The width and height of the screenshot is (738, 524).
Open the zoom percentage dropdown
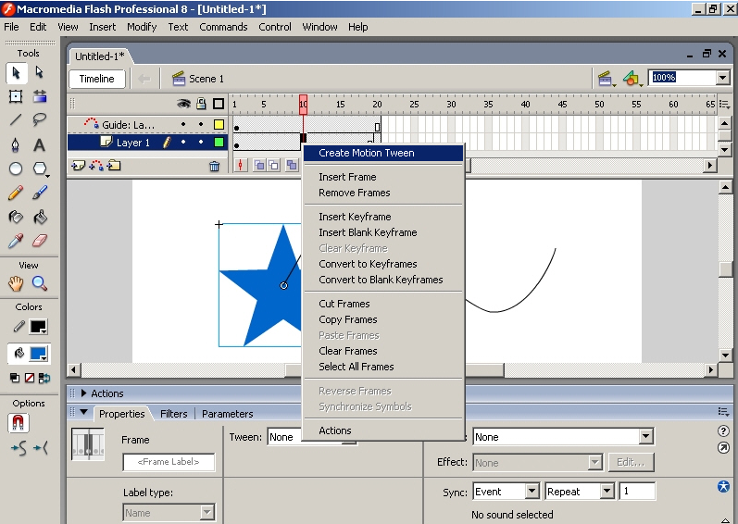click(x=723, y=78)
